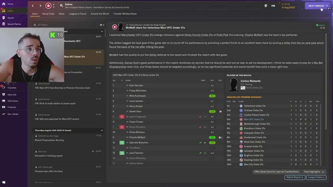
Task: Switch to Transfer Window News tab
Action: pos(125,14)
